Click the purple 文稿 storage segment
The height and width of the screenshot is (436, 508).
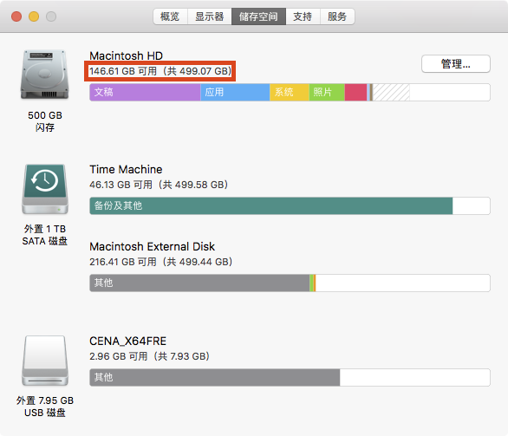(x=145, y=93)
